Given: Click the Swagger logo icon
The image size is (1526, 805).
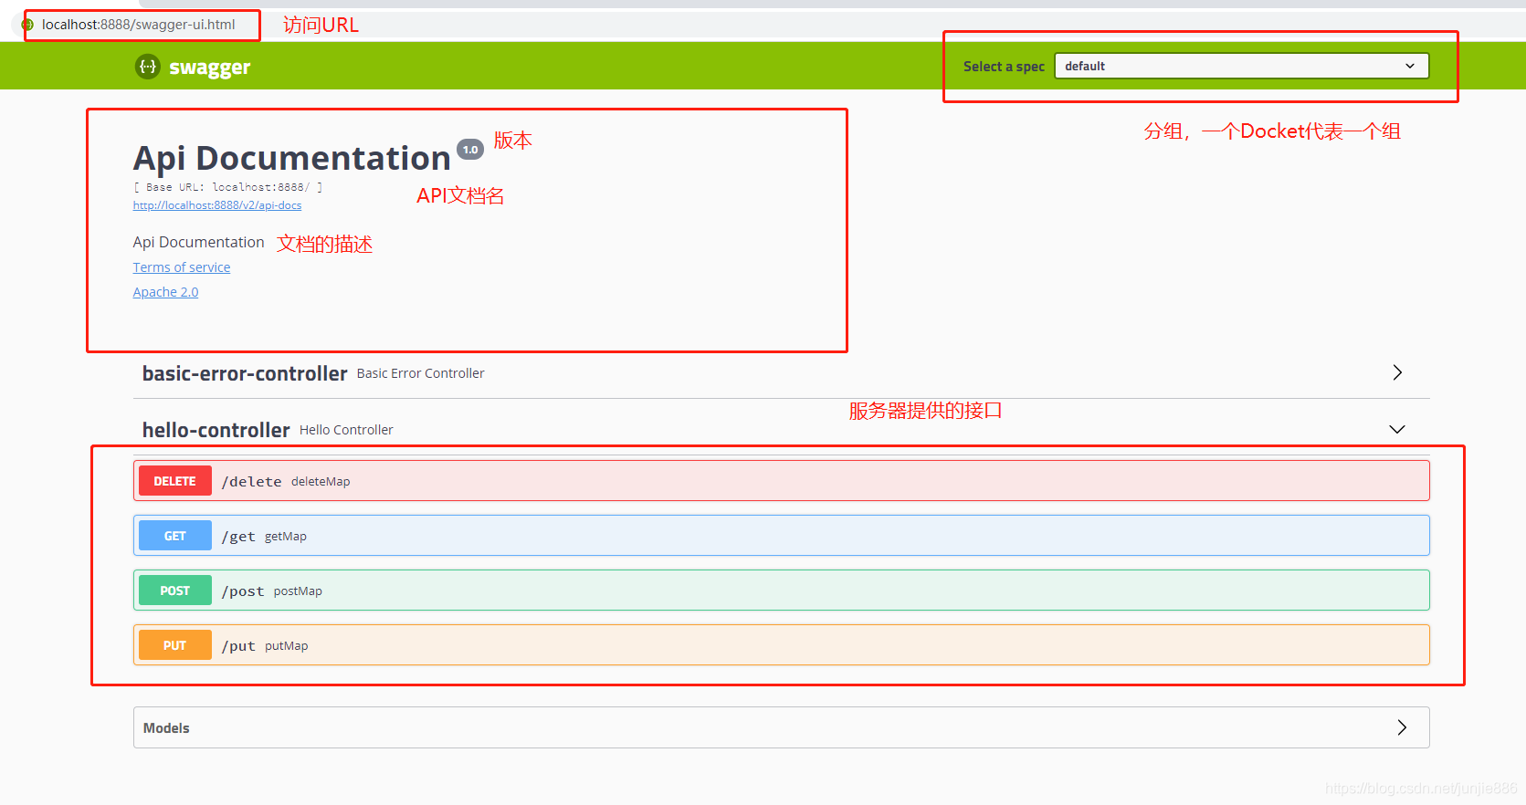Looking at the screenshot, I should 148,67.
